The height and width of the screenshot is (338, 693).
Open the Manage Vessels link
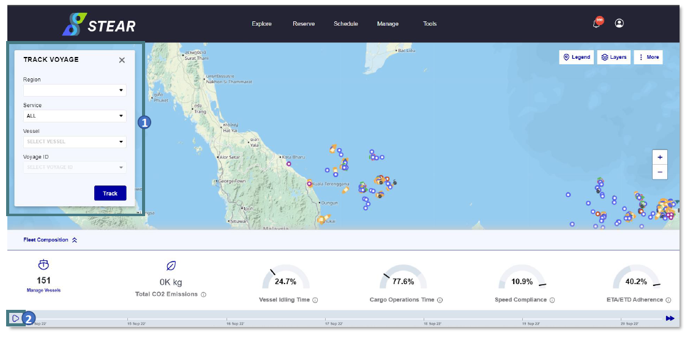(x=43, y=290)
